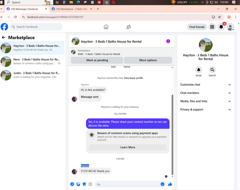Expand Chat members section
240x190 pixels.
point(205,93)
